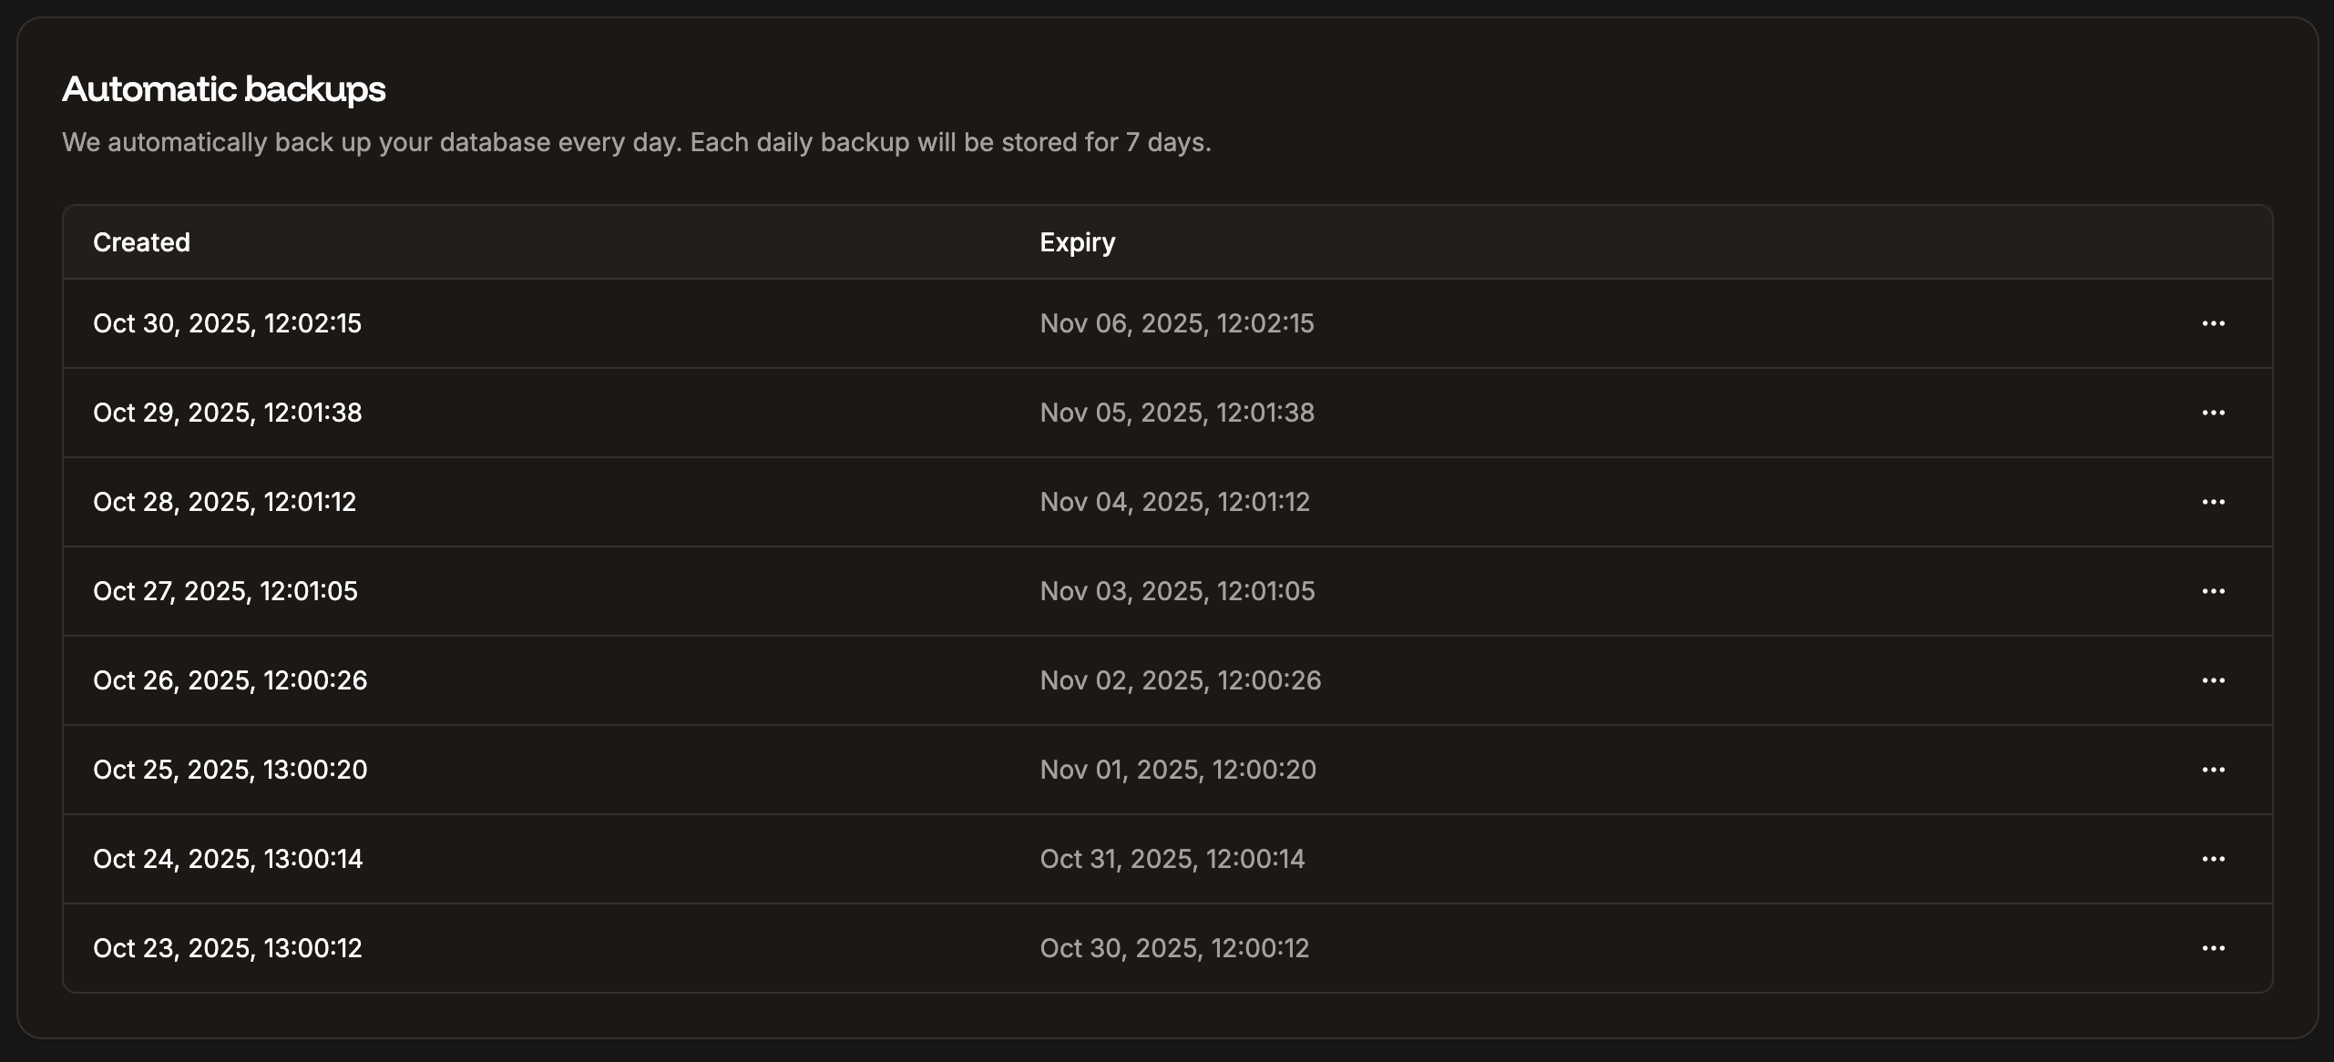The width and height of the screenshot is (2334, 1062).
Task: Click the Oct 24, 2025 backup entry
Action: tap(228, 858)
